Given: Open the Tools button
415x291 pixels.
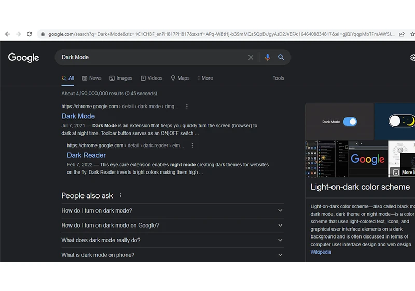Looking at the screenshot, I should coord(279,78).
